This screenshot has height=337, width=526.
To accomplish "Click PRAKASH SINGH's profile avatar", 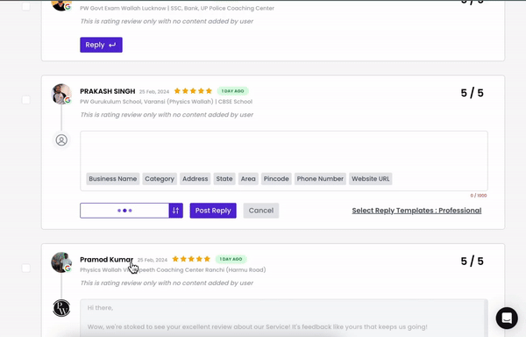I will (x=61, y=94).
